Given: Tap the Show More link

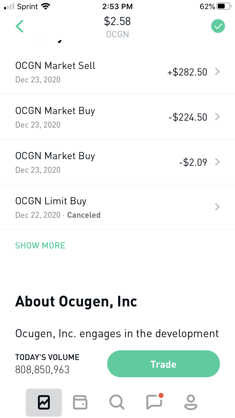Looking at the screenshot, I should tap(40, 245).
